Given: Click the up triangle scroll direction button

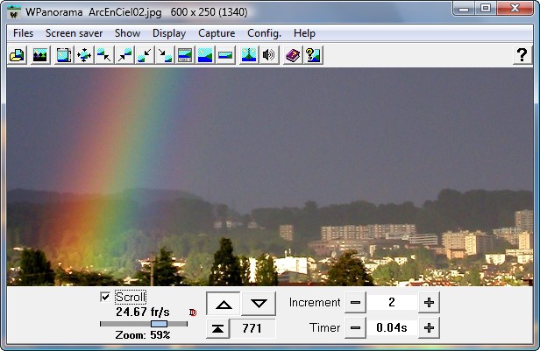Looking at the screenshot, I should tap(224, 304).
